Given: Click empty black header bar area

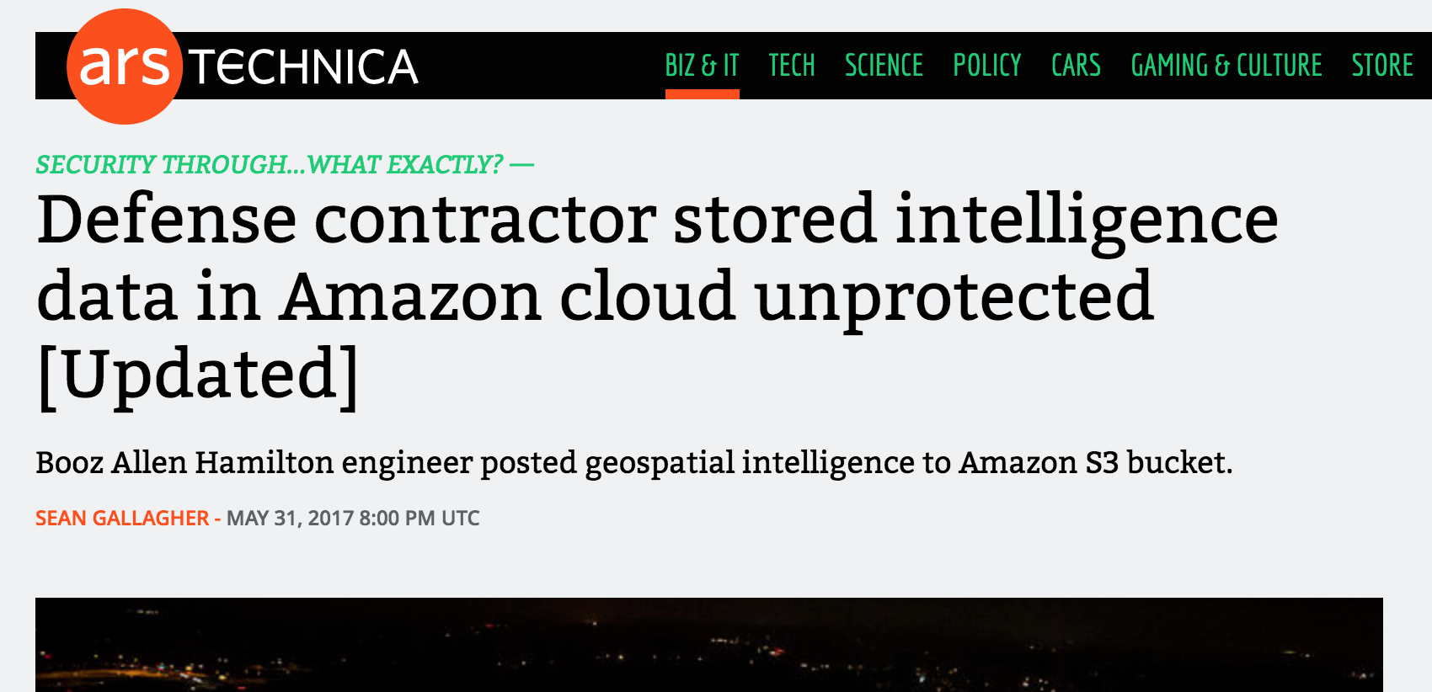Looking at the screenshot, I should pyautogui.click(x=539, y=66).
